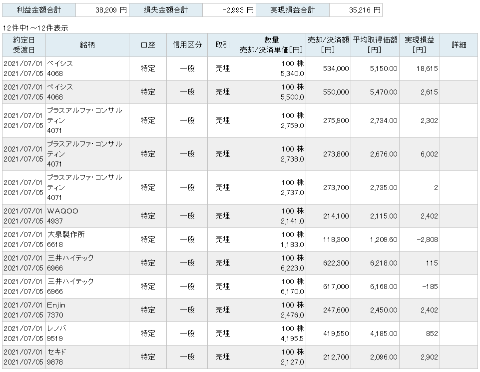Select the average cost 1,209.60

pos(384,239)
